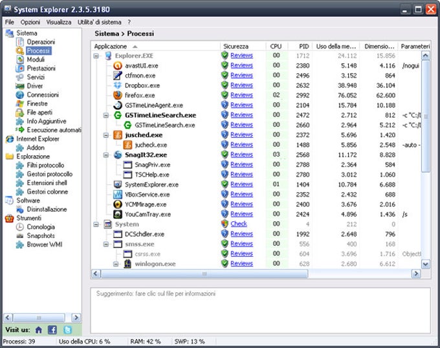Click the Connessioni globe icon
Image resolution: width=440 pixels, height=348 pixels.
click(19, 95)
